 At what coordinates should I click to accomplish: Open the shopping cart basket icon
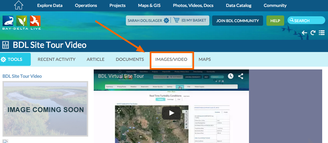[x=177, y=20]
